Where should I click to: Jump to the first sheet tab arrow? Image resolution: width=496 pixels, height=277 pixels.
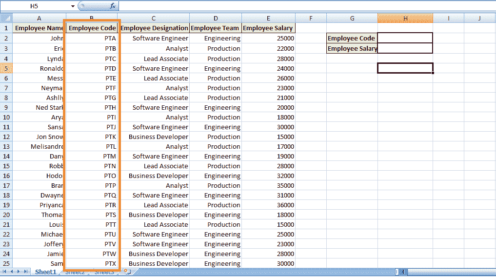(x=4, y=272)
